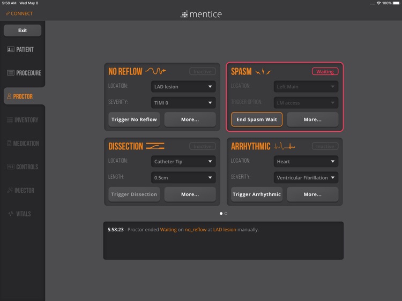Click the Procedure list icon
The width and height of the screenshot is (402, 301).
tap(11, 73)
